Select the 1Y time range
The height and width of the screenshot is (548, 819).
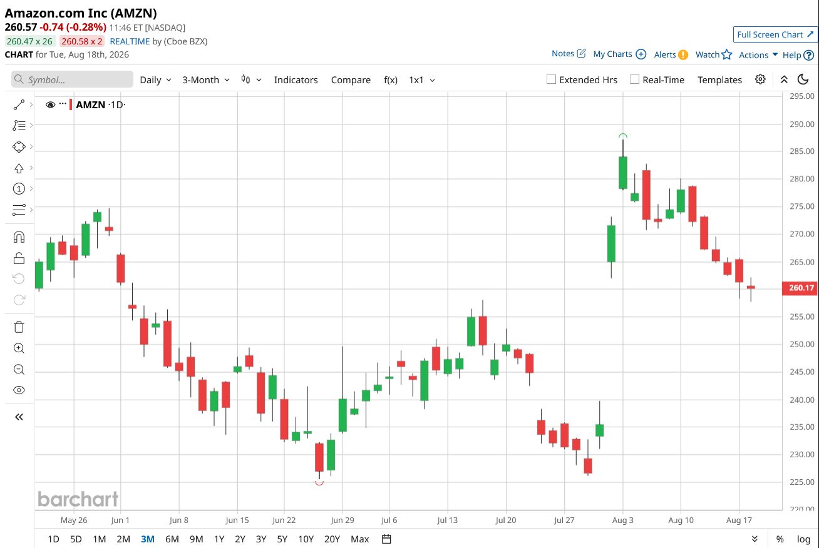point(219,539)
